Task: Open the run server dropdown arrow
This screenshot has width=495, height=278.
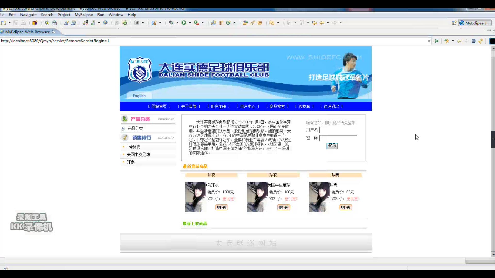Action: (99, 23)
